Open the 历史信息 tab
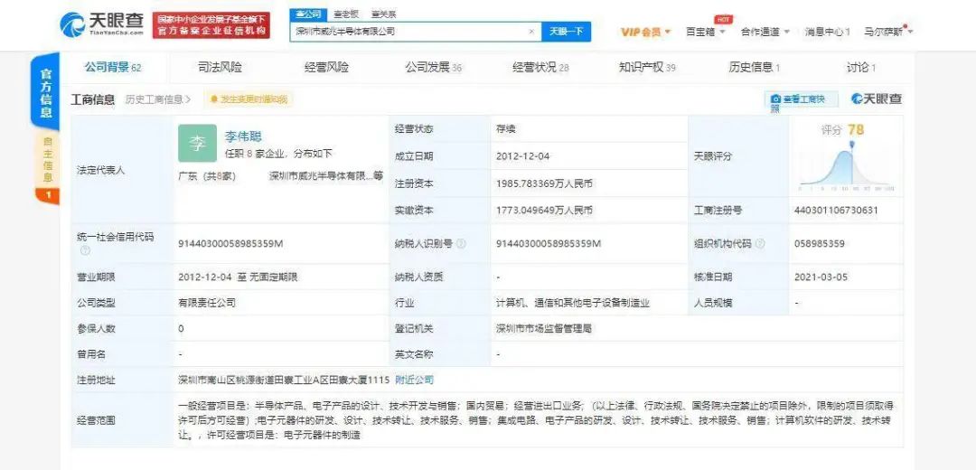 point(755,67)
